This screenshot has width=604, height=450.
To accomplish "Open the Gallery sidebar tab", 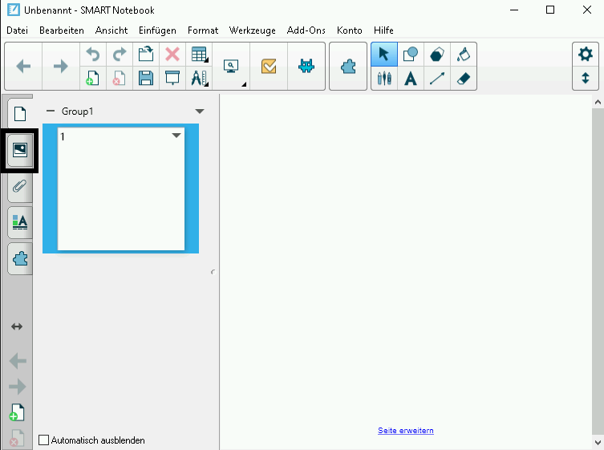I will [x=20, y=150].
